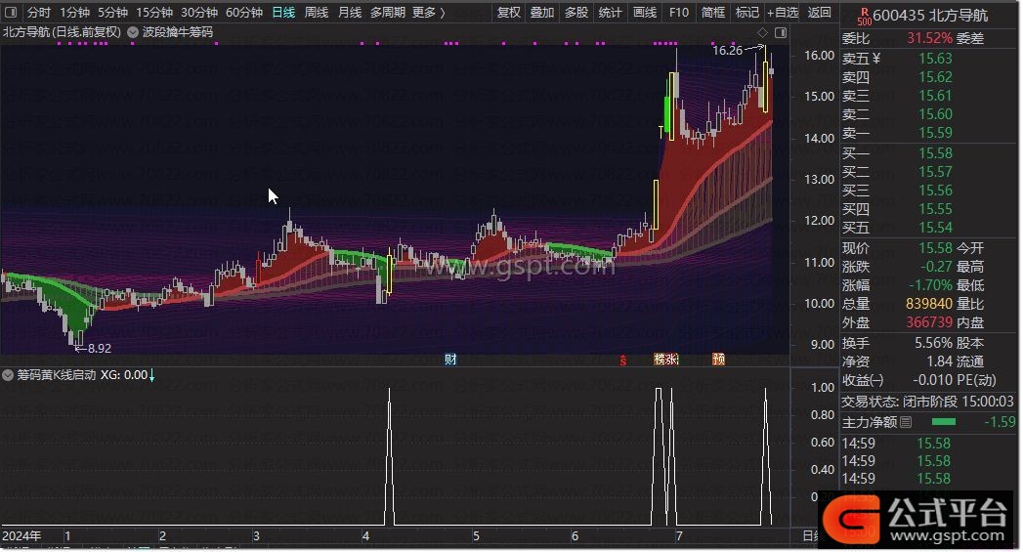Screen dimensions: 1023x552
Task: Activate the 画线 drawing tool
Action: [x=645, y=13]
